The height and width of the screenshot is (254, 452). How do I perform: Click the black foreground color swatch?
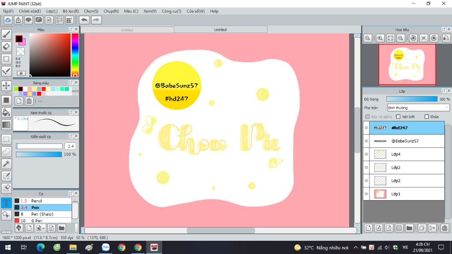click(x=19, y=39)
